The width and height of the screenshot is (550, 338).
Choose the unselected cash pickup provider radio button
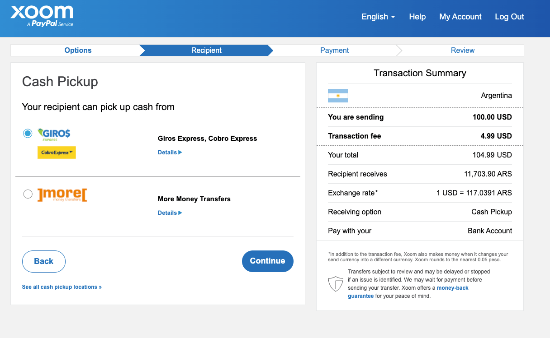pos(28,194)
